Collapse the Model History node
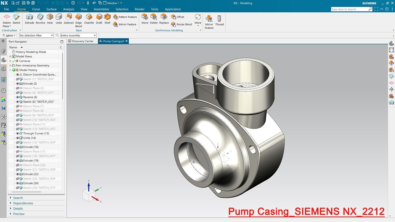The height and width of the screenshot is (222, 395). 10,70
